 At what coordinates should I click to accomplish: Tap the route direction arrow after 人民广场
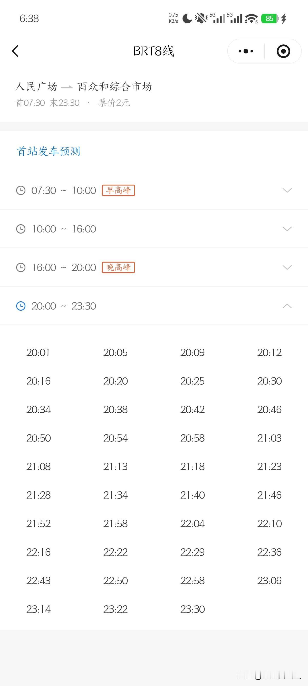tap(67, 87)
